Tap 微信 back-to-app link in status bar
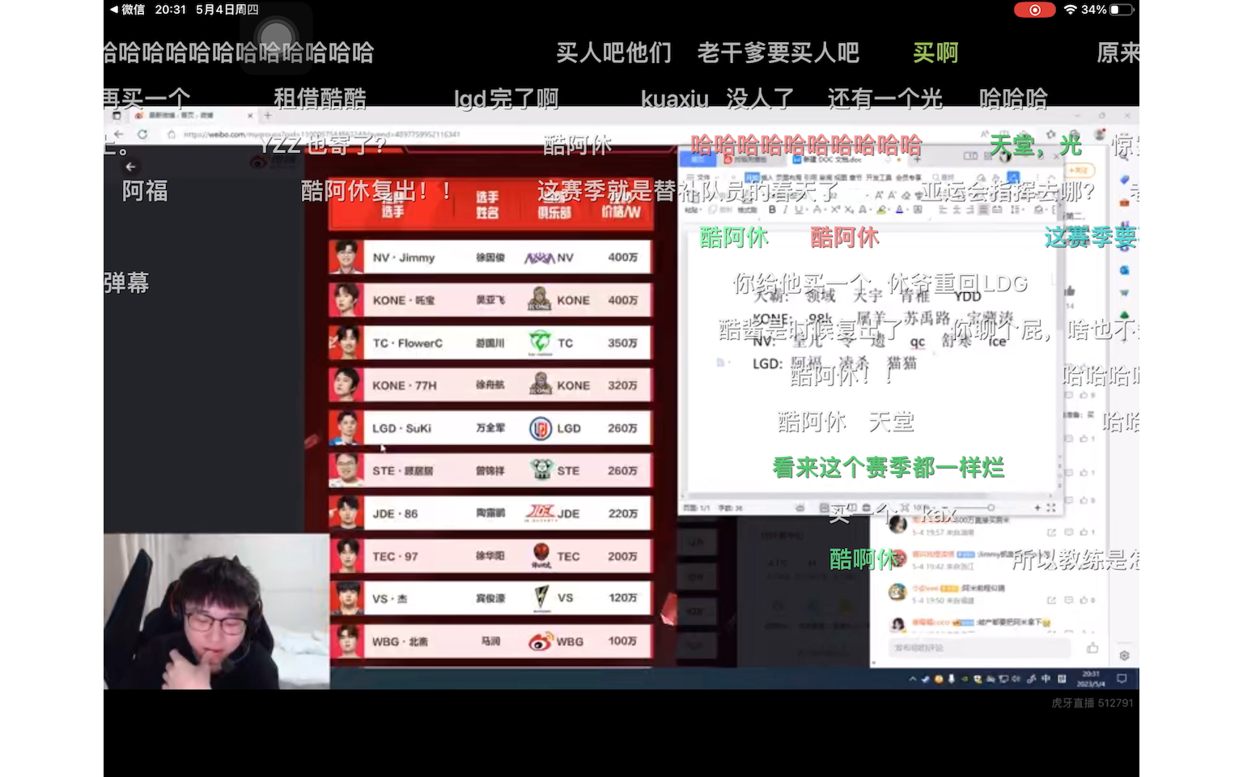This screenshot has height=777, width=1243. [127, 10]
